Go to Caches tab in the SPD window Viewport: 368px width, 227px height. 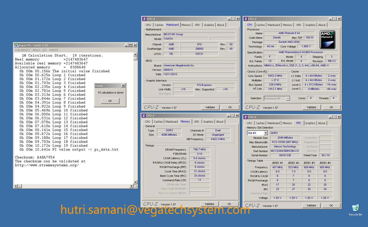coord(260,123)
